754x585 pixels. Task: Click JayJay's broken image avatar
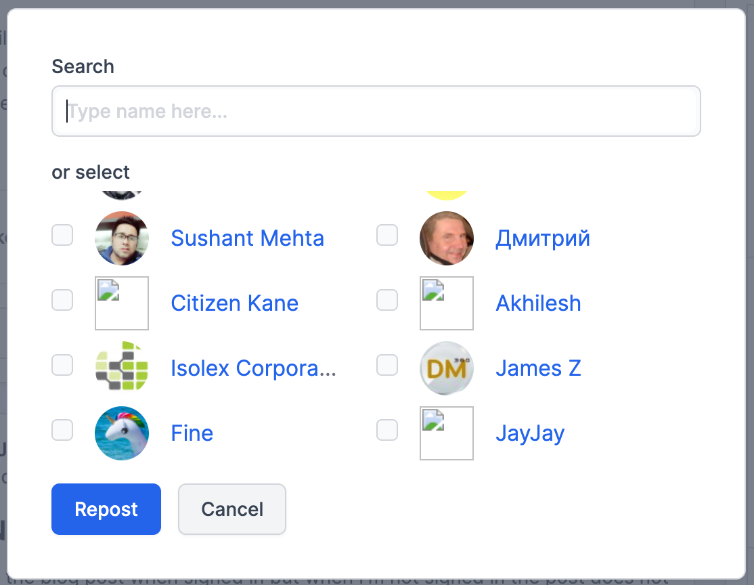coord(447,433)
